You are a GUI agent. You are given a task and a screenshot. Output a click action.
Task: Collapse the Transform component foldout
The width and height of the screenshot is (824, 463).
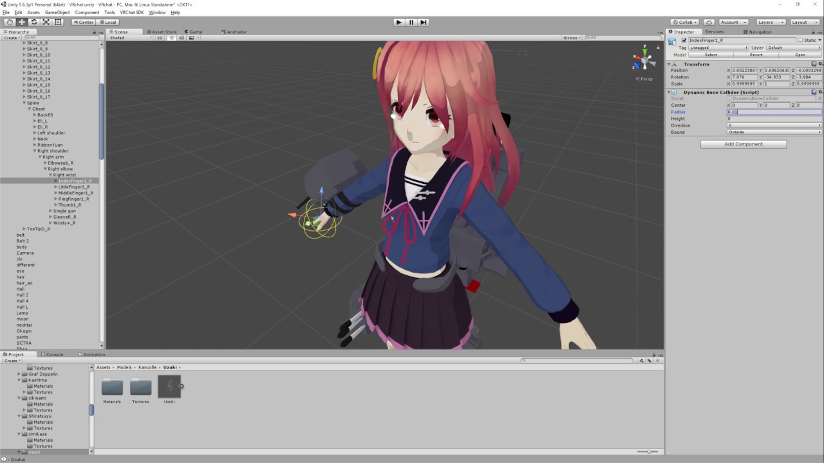tap(669, 64)
